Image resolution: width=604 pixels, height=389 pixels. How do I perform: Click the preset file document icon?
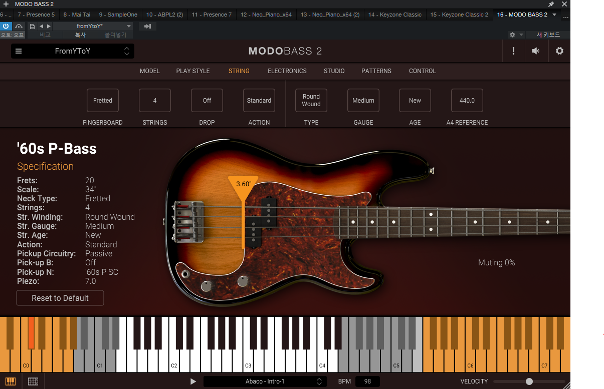point(33,26)
